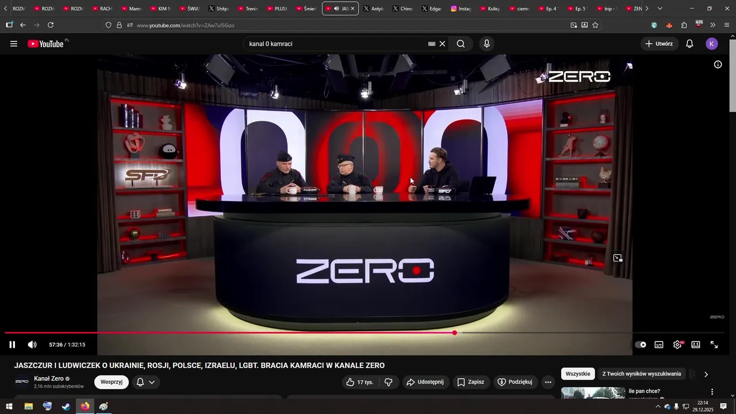The height and width of the screenshot is (414, 736).
Task: Switch to the Instag tab
Action: click(x=461, y=9)
